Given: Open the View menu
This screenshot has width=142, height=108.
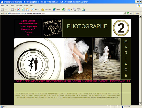Looking at the screenshot, I should click(12, 5).
